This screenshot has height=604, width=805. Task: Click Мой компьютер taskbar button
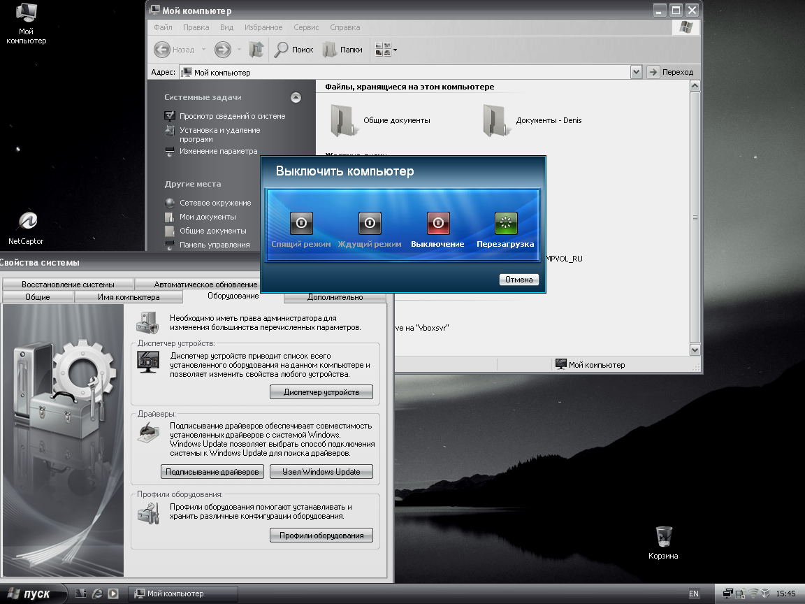(x=183, y=594)
